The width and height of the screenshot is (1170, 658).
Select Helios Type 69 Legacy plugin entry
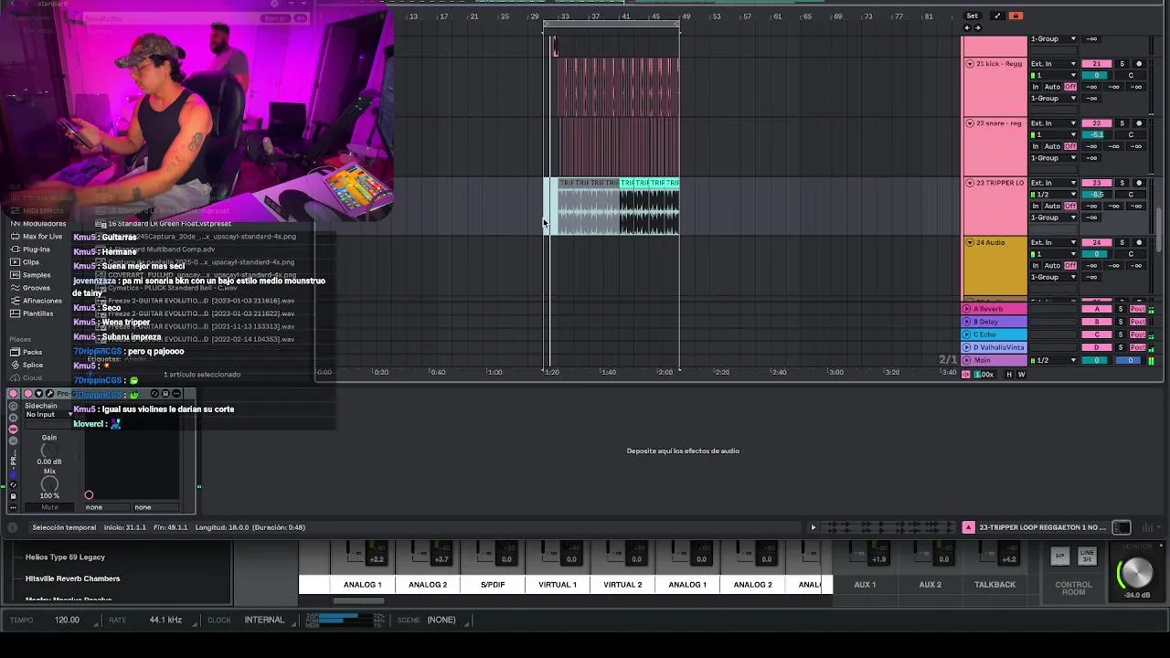65,557
